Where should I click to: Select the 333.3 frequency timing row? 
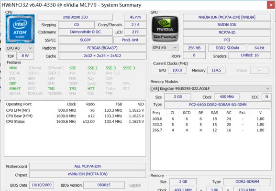point(210,125)
